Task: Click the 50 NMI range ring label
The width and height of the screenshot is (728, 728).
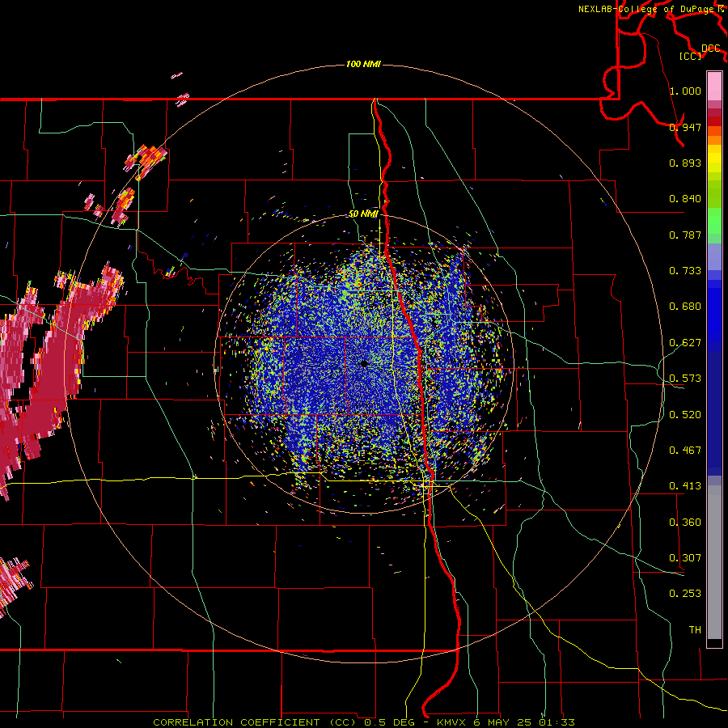Action: click(x=363, y=214)
